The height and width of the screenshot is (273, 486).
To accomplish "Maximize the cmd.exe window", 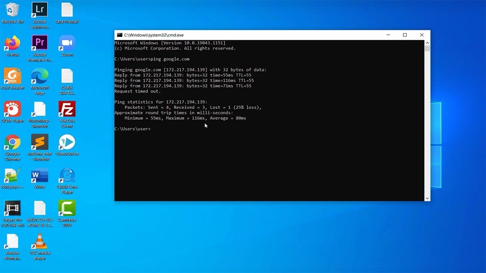I will click(405, 35).
